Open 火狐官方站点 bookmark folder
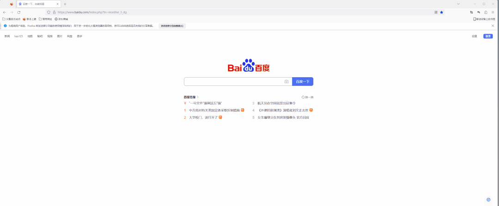Image resolution: width=499 pixels, height=206 pixels. click(12, 19)
